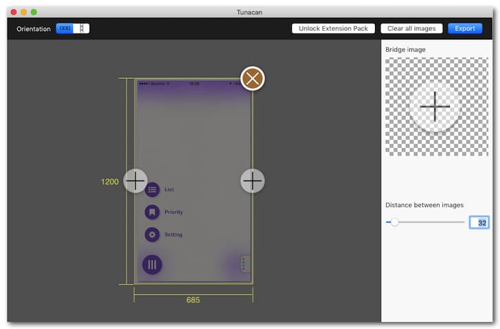Screen dimensions: 500x329
Task: Click the distance between images slider knob
Action: pyautogui.click(x=395, y=222)
